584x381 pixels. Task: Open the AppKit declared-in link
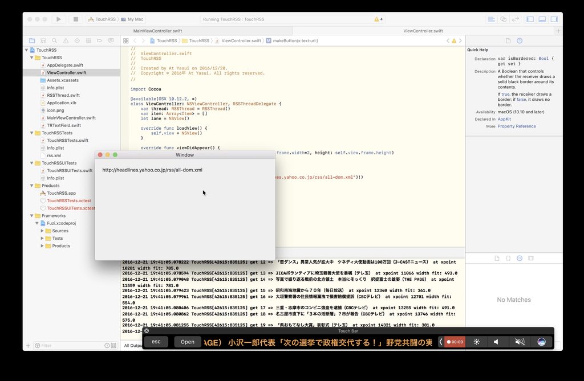504,119
